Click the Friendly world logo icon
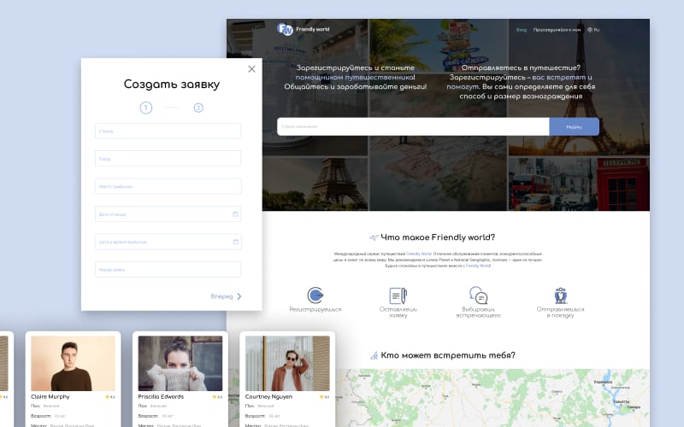 point(285,29)
